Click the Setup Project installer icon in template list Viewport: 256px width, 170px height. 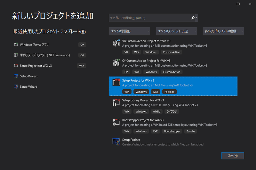coord(116,142)
